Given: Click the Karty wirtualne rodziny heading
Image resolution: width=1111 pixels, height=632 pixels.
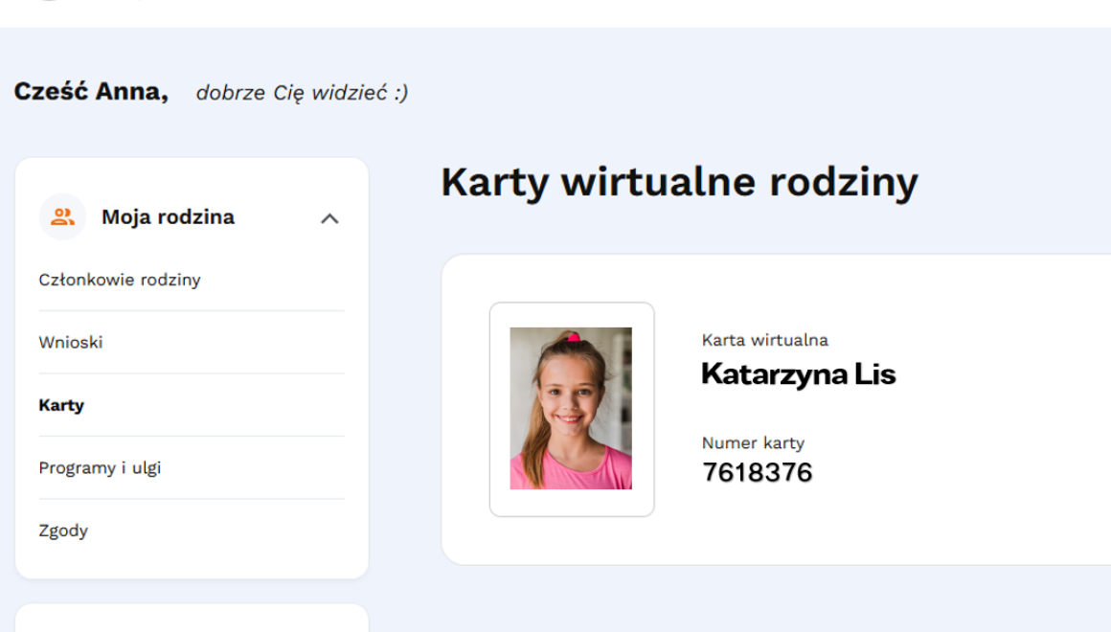Looking at the screenshot, I should point(679,183).
